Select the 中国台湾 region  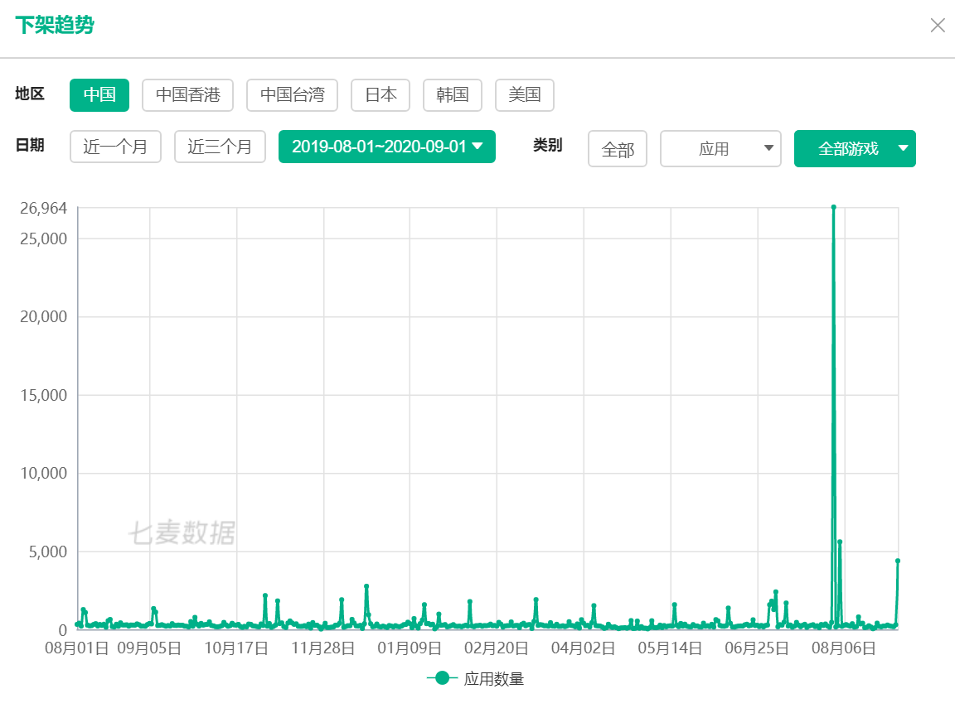click(x=293, y=95)
